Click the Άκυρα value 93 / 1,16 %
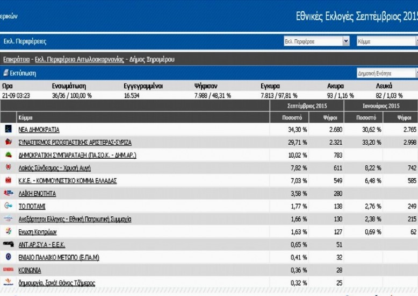 coord(340,96)
